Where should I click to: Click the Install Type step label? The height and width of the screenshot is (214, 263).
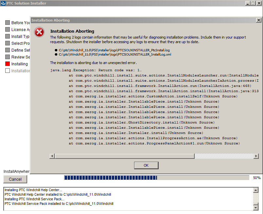tap(21, 37)
